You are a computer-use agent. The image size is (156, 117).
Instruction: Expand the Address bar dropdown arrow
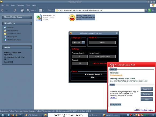(x=146, y=10)
